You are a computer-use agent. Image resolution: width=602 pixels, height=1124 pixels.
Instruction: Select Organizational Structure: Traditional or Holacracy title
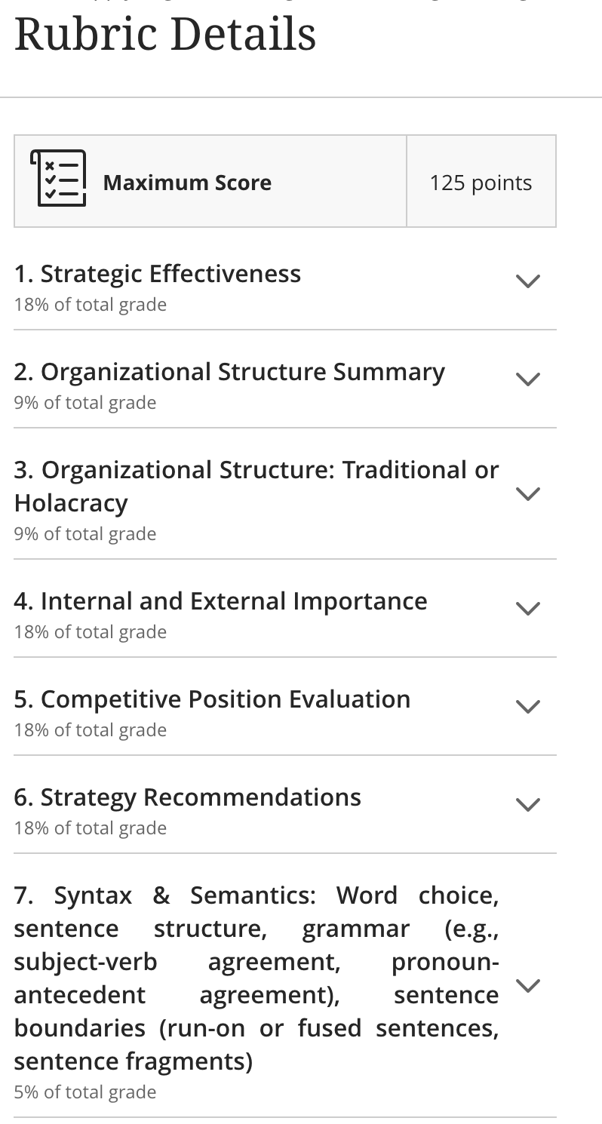coord(256,487)
